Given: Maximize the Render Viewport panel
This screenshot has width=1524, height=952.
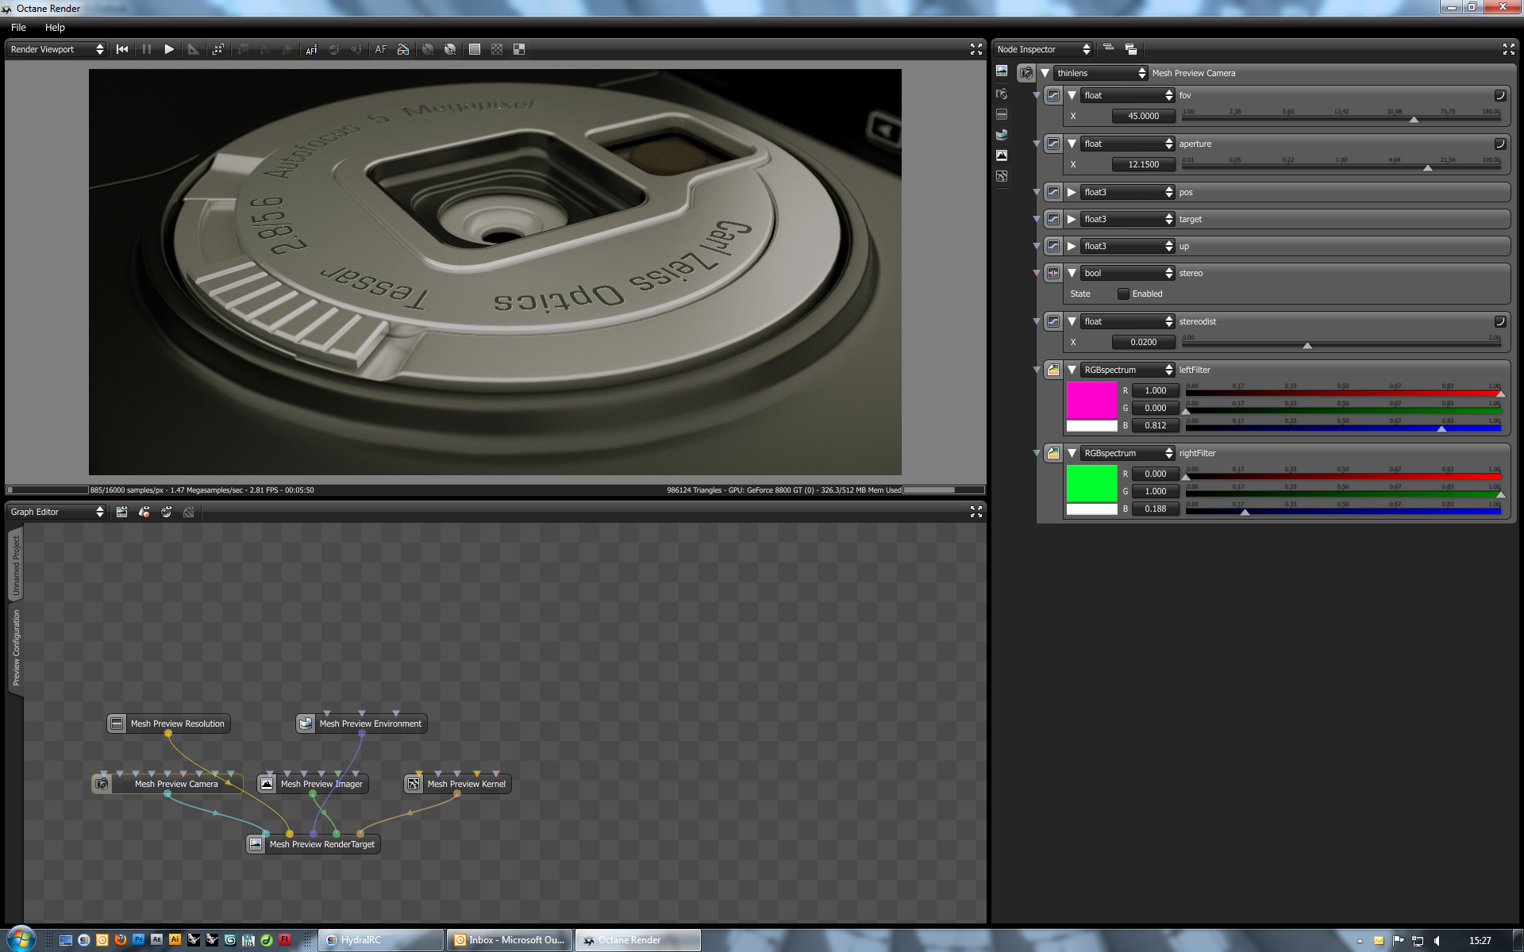Looking at the screenshot, I should [976, 49].
